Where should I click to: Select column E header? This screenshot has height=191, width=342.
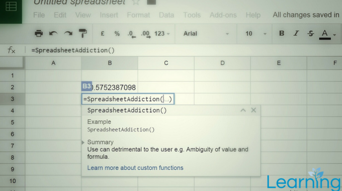pos(279,63)
